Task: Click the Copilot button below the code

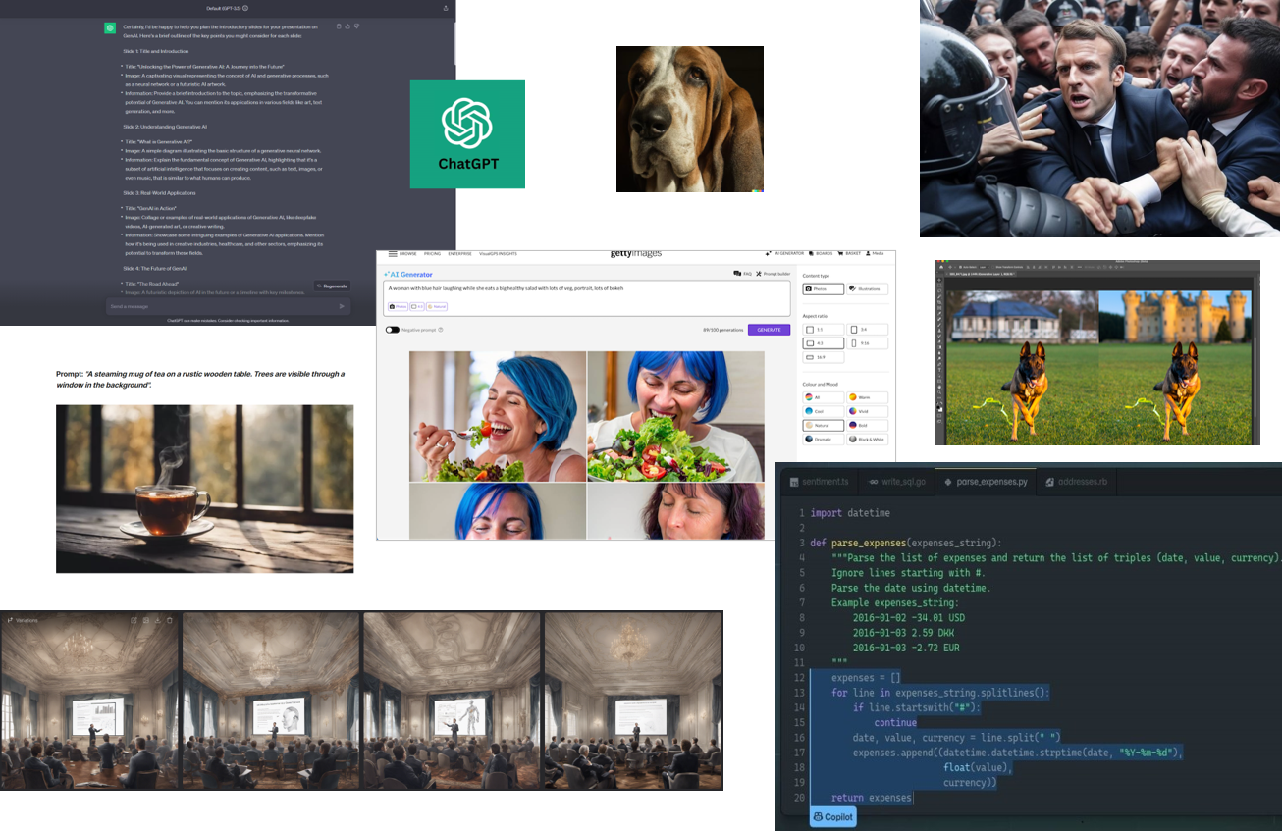Action: (832, 816)
